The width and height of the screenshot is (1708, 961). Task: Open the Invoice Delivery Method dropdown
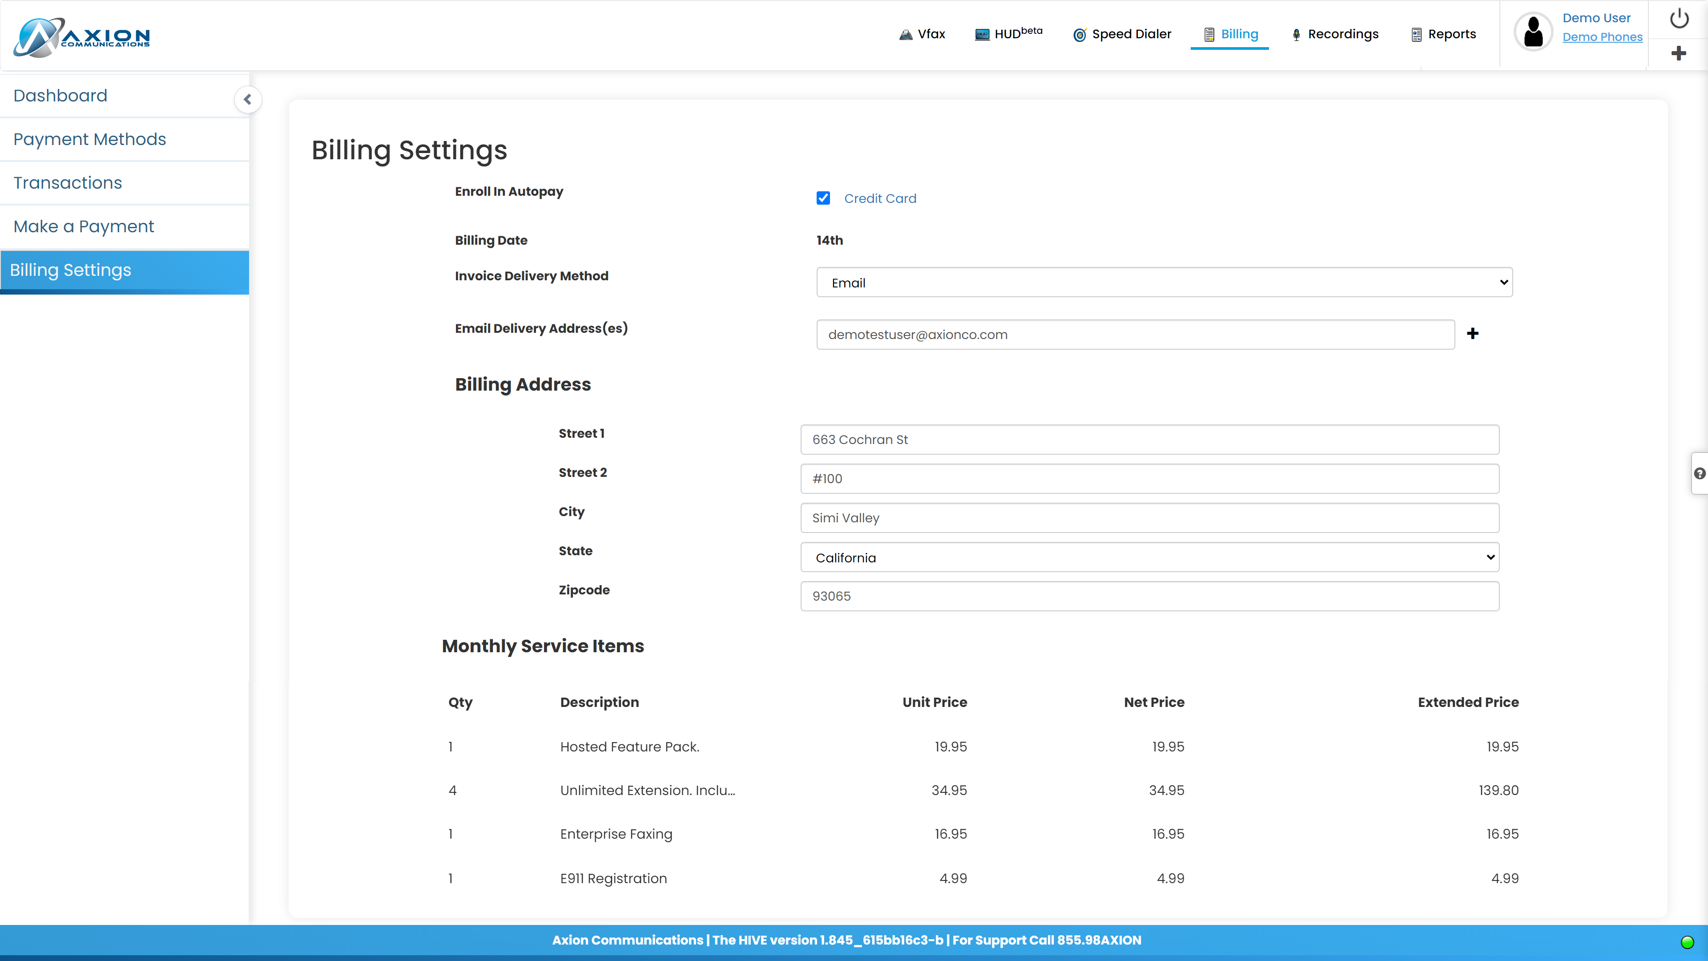click(x=1164, y=283)
